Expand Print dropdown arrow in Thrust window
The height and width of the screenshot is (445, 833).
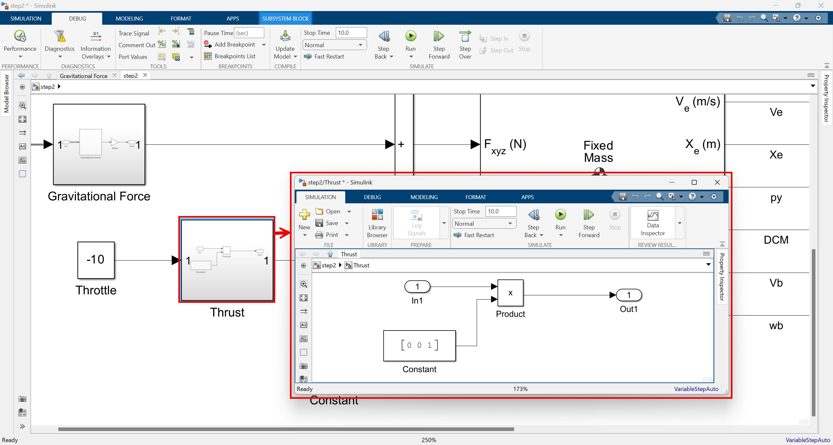coord(347,235)
